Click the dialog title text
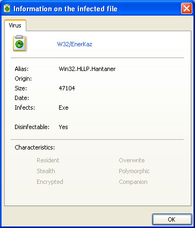 [x=66, y=9]
